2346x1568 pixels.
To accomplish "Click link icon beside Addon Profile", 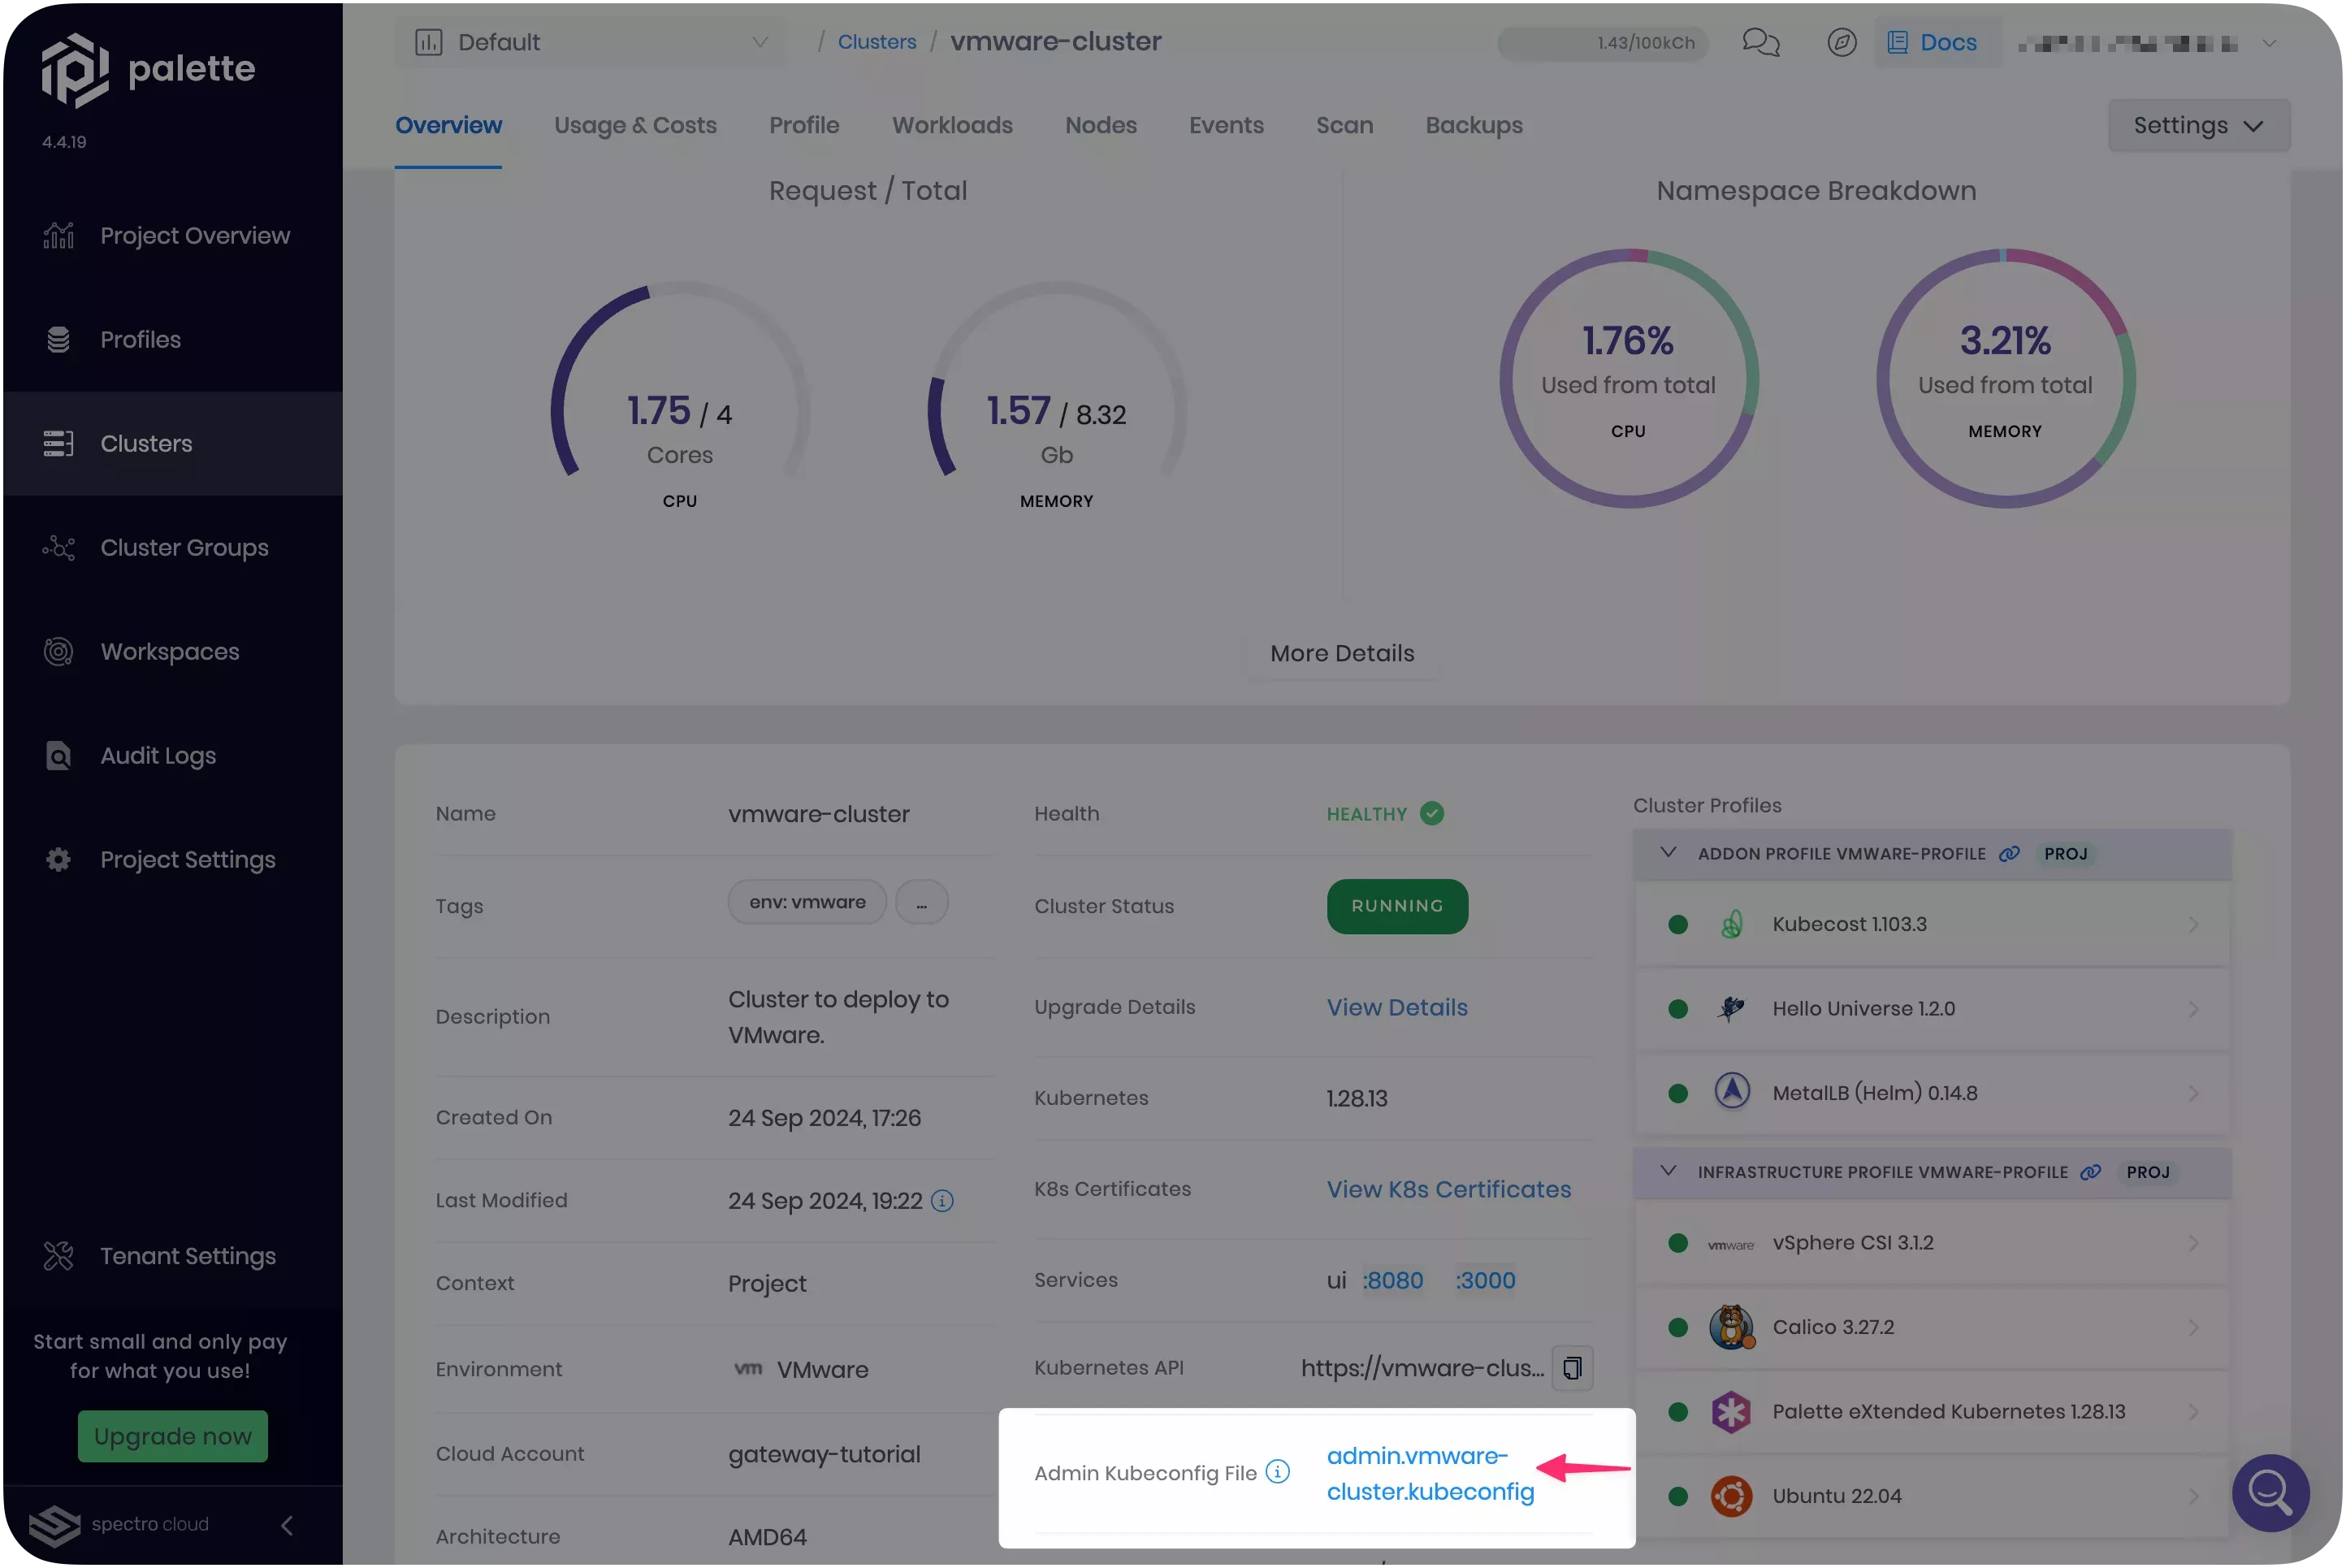I will tap(2009, 854).
